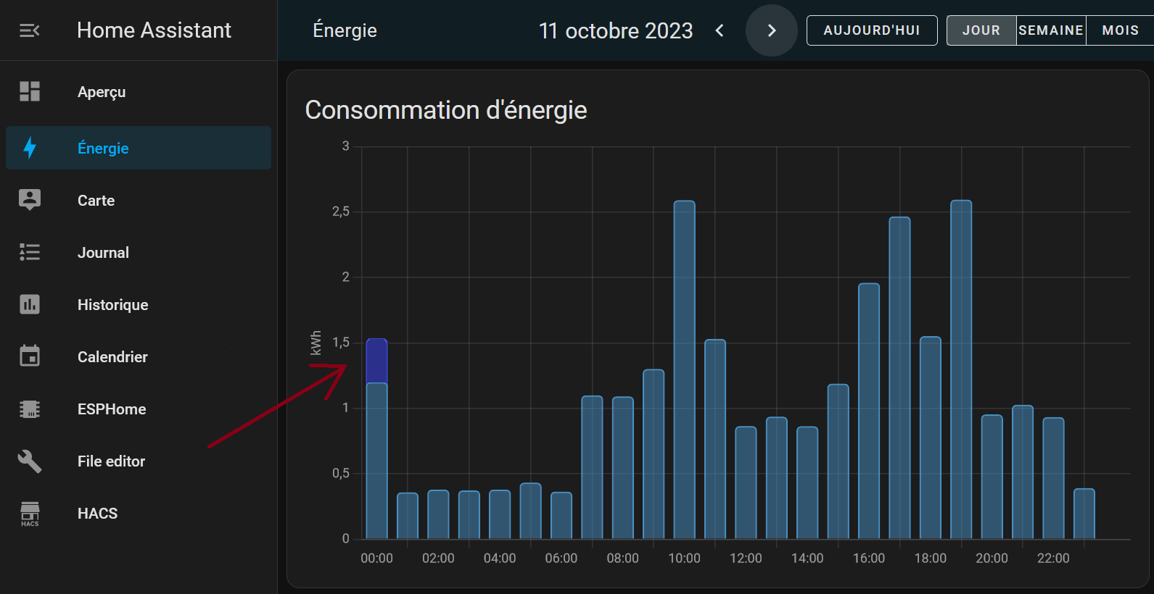The image size is (1154, 594).
Task: Open the File editor menu item
Action: (x=111, y=461)
